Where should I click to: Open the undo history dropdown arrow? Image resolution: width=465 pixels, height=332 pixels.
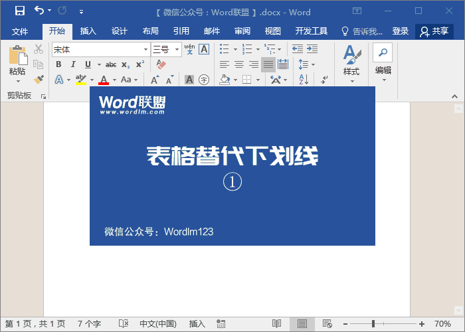tap(50, 11)
